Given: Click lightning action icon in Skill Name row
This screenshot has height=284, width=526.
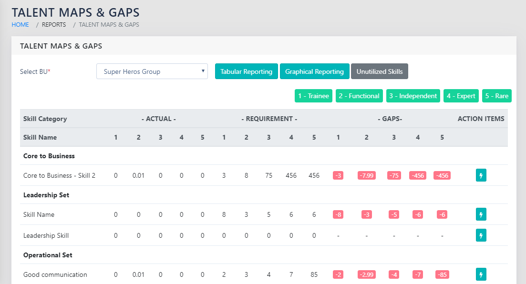Looking at the screenshot, I should (481, 214).
